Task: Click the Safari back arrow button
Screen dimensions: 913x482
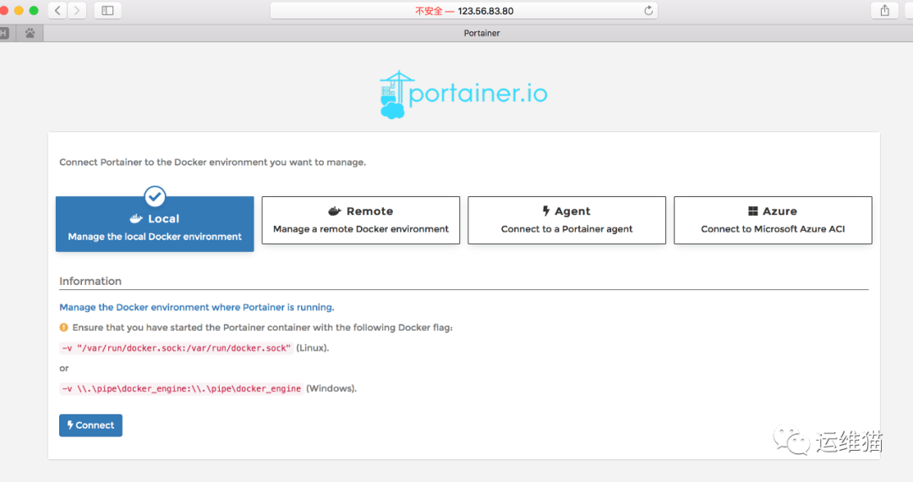Action: [57, 10]
